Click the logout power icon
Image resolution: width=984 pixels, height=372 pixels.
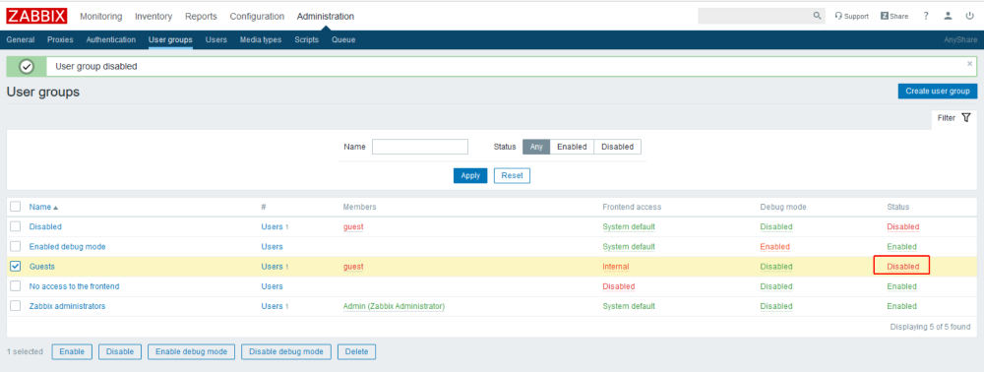pyautogui.click(x=969, y=17)
